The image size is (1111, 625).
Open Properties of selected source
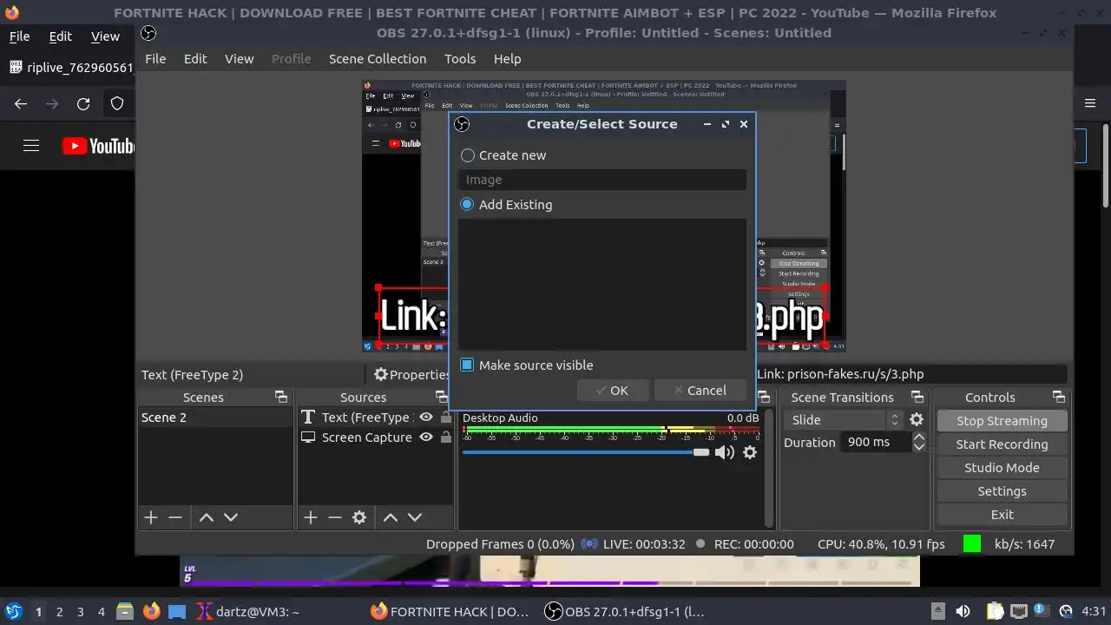click(411, 375)
